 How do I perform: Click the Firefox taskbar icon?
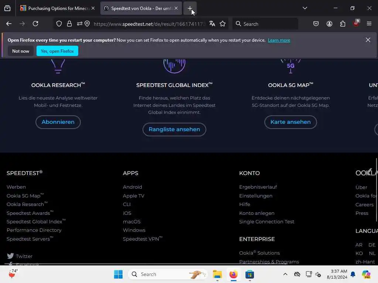[233, 274]
